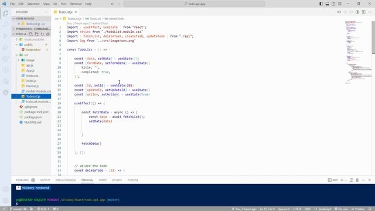The width and height of the screenshot is (375, 211).
Task: Refresh the explorer file tree
Action: point(42,34)
